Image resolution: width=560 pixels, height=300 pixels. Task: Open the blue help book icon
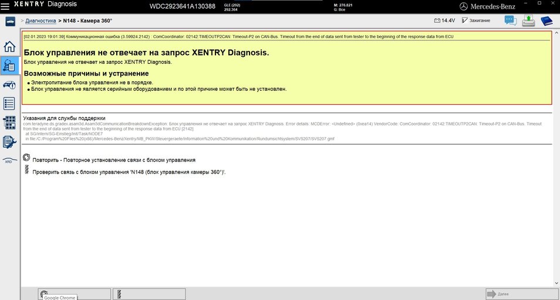(546, 21)
